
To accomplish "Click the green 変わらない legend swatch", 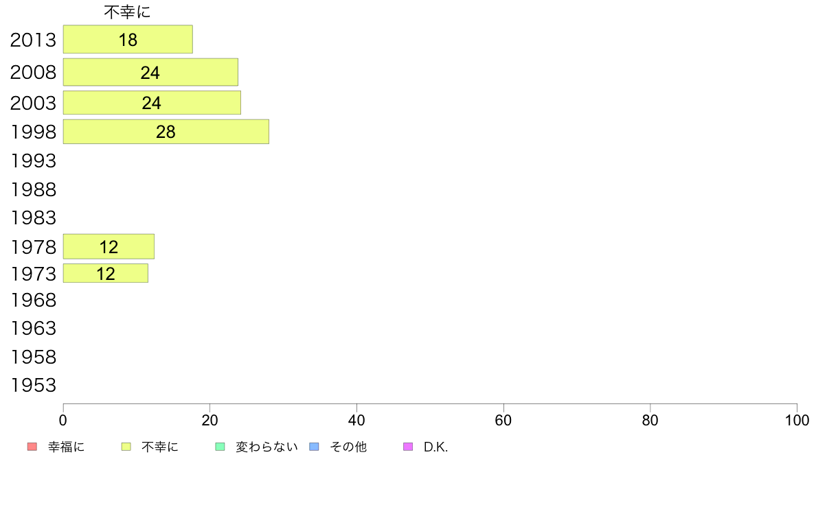I will click(x=220, y=447).
